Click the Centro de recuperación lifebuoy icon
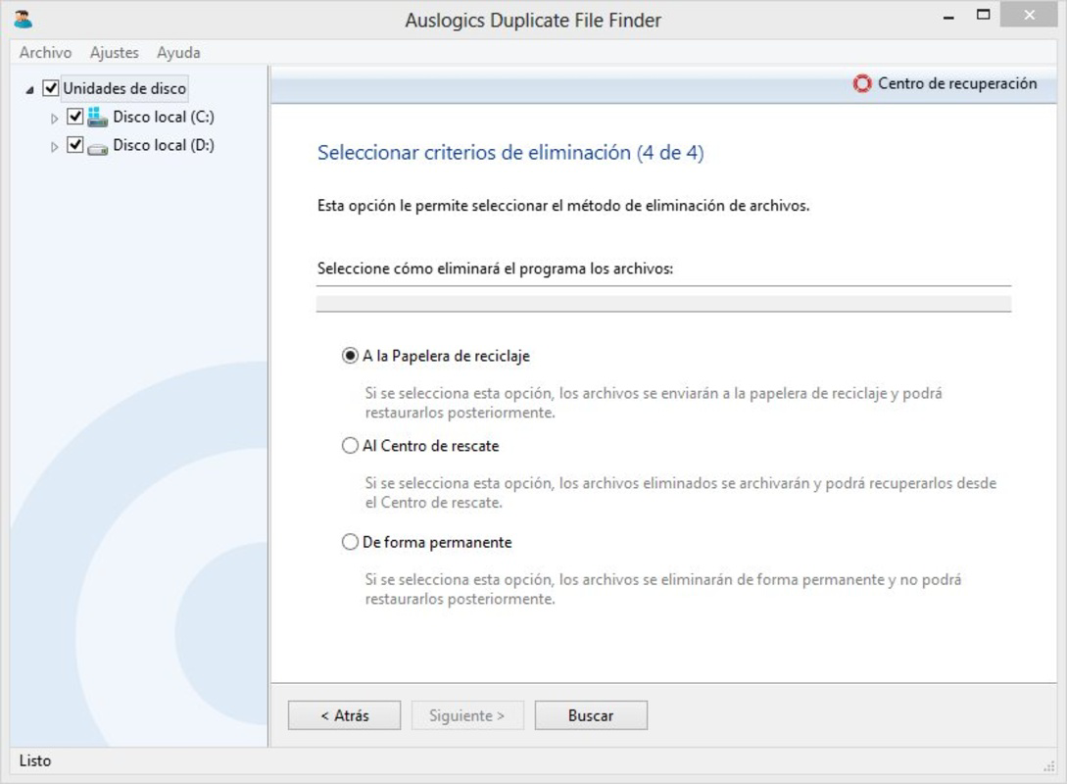The width and height of the screenshot is (1067, 784). pos(861,83)
